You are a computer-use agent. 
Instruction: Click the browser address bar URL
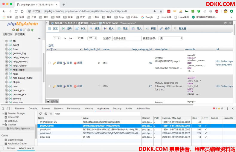(85, 11)
